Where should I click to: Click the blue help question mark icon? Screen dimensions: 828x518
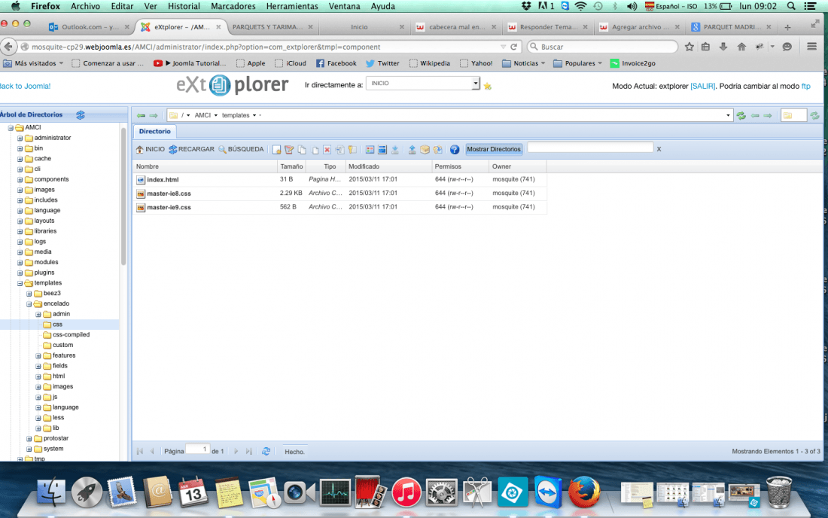[x=454, y=150]
